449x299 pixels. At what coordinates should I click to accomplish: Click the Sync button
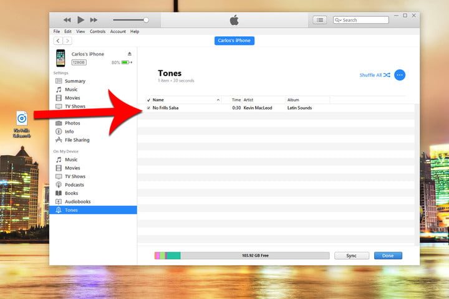point(352,255)
